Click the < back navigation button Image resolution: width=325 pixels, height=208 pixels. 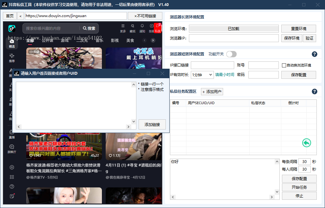[x=21, y=16]
